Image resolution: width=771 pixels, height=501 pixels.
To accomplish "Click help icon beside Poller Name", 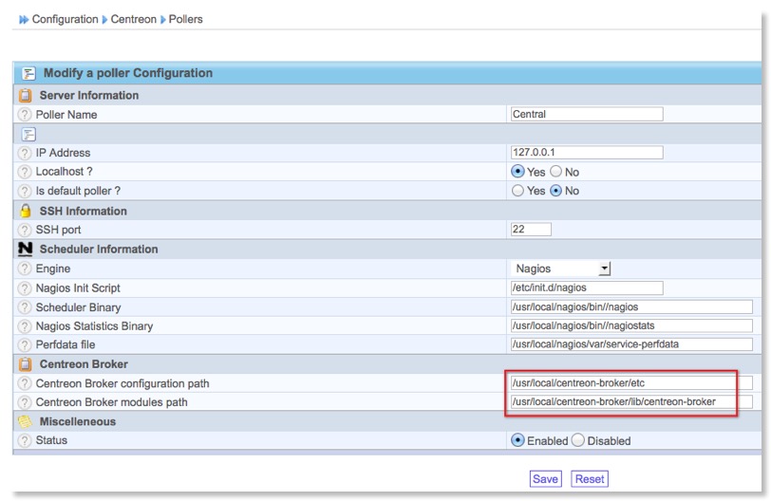I will (25, 115).
